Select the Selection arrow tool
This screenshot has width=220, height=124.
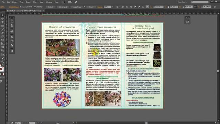2,15
